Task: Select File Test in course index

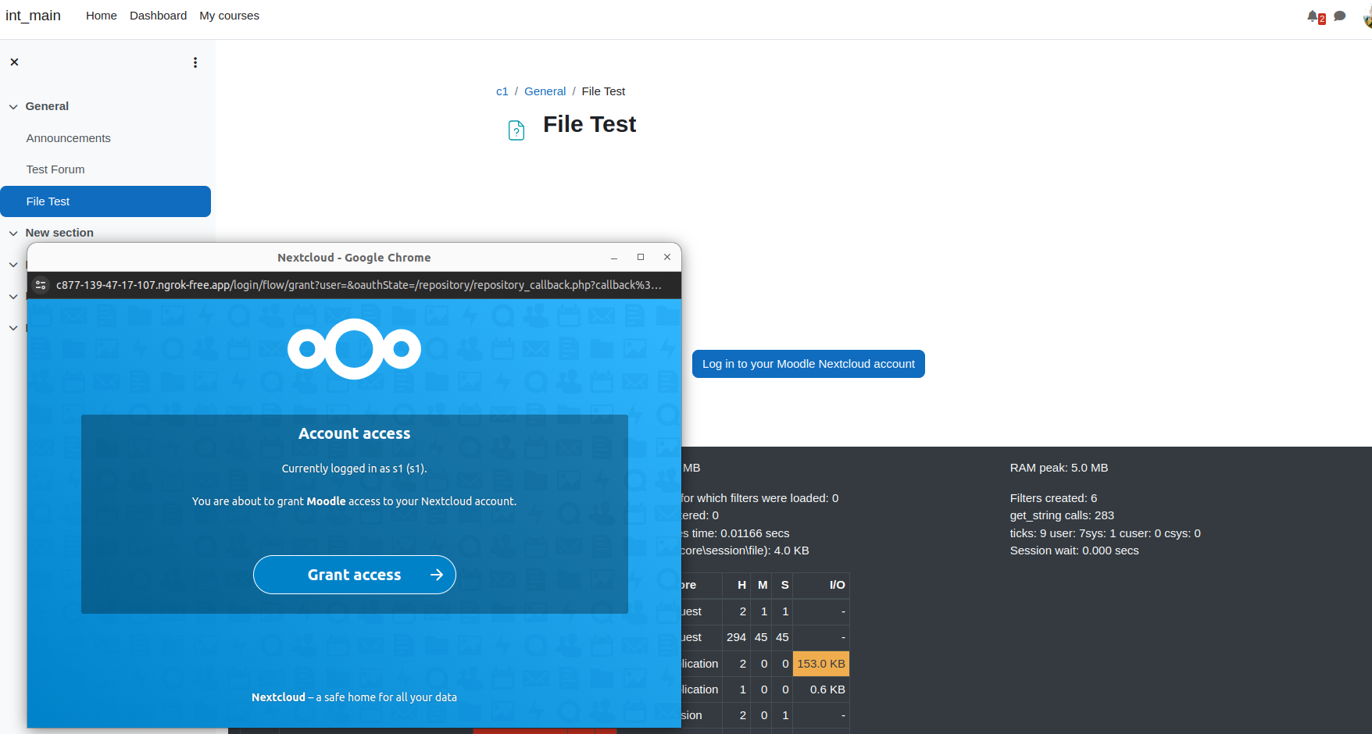Action: pos(105,201)
